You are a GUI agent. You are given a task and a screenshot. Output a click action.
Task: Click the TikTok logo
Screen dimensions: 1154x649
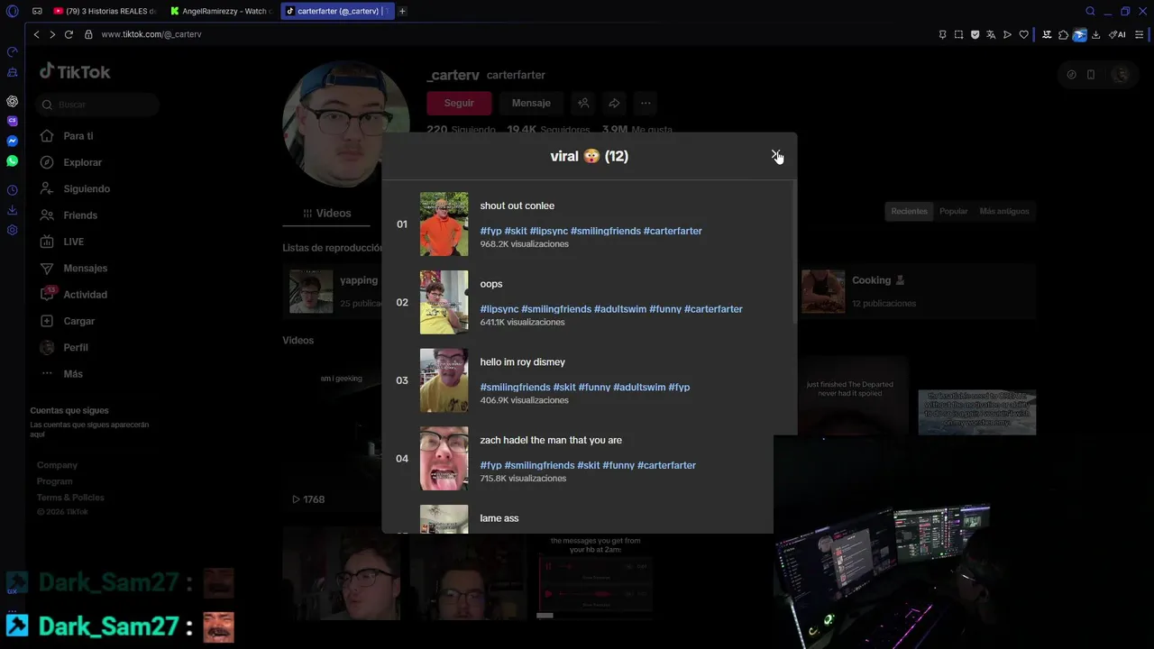tap(75, 71)
